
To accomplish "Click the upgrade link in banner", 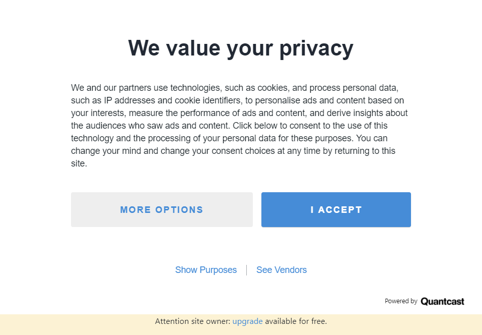I will point(247,321).
